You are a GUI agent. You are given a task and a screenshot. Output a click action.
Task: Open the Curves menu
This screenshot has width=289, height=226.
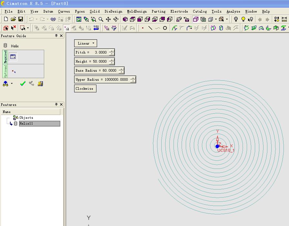[64, 11]
